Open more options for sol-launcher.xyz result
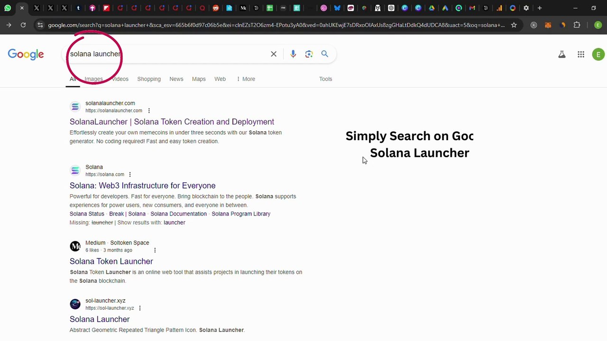This screenshot has width=607, height=341. (140, 308)
